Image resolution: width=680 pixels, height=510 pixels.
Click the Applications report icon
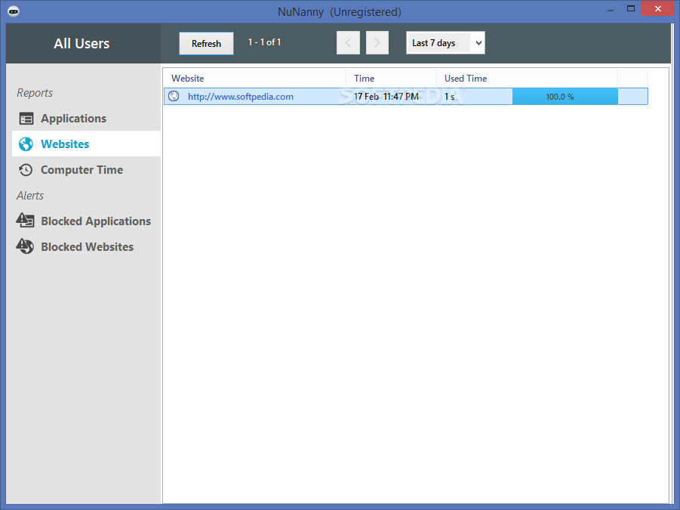(x=26, y=119)
